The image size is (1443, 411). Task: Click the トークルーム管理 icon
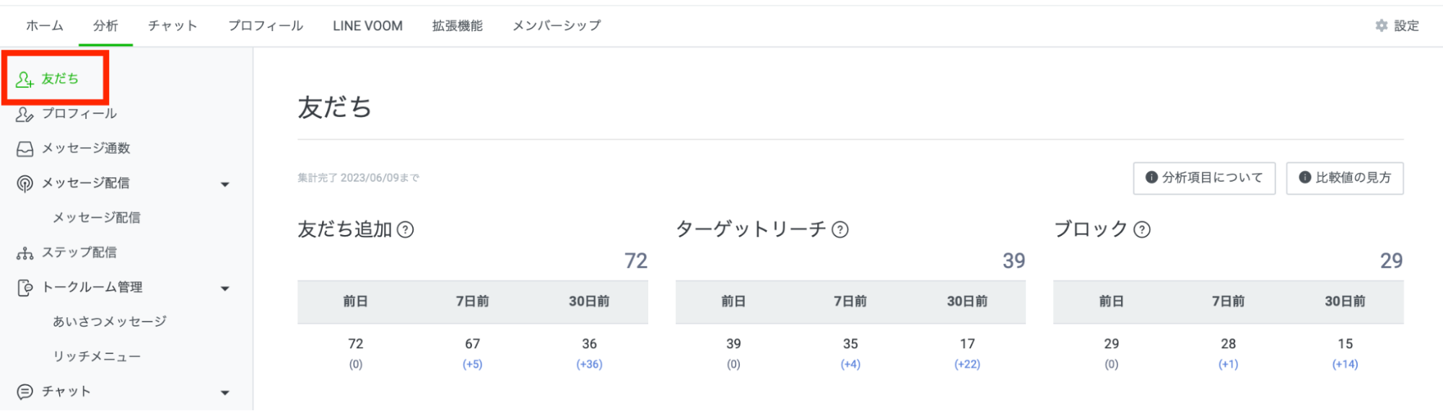pos(25,288)
